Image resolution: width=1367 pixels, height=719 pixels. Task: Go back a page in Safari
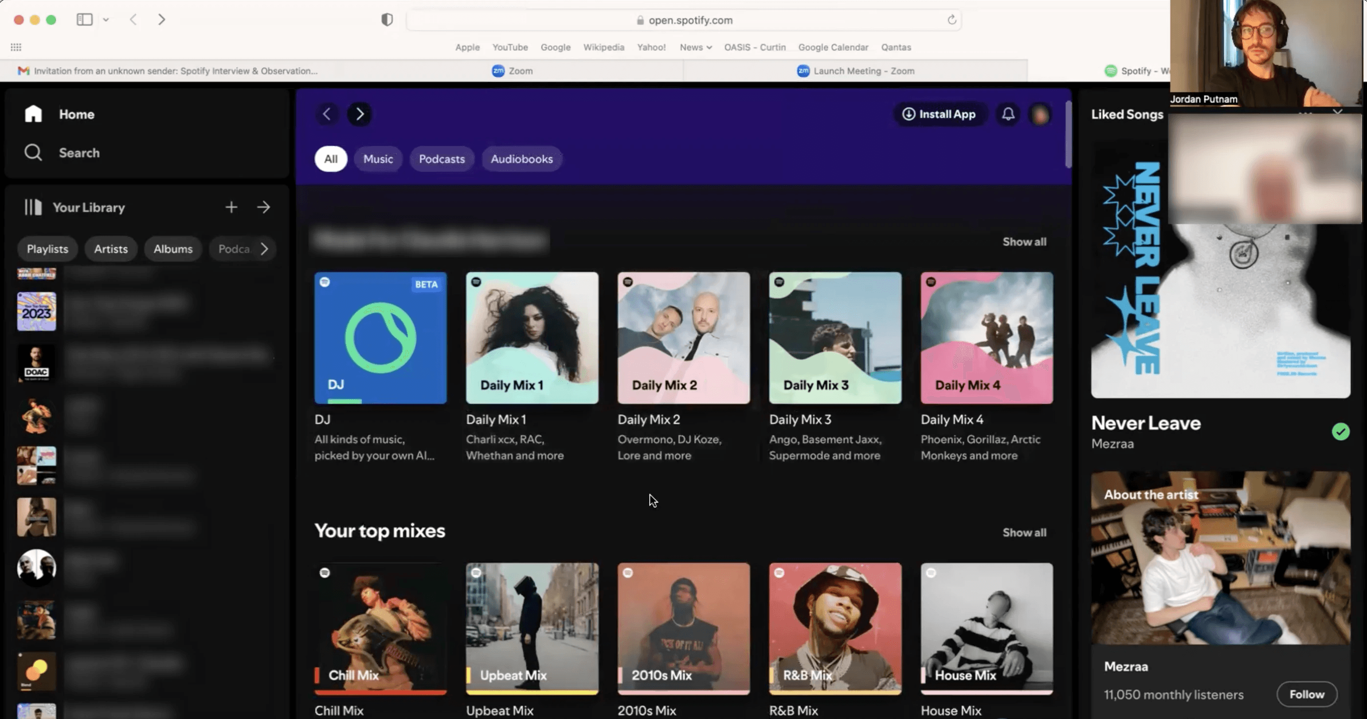pos(133,20)
